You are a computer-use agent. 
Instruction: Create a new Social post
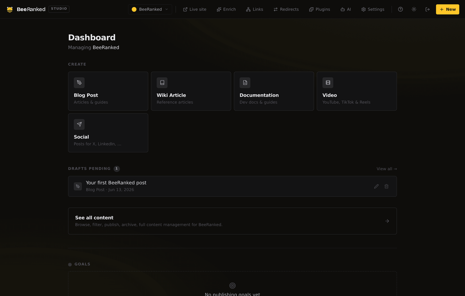point(108,133)
